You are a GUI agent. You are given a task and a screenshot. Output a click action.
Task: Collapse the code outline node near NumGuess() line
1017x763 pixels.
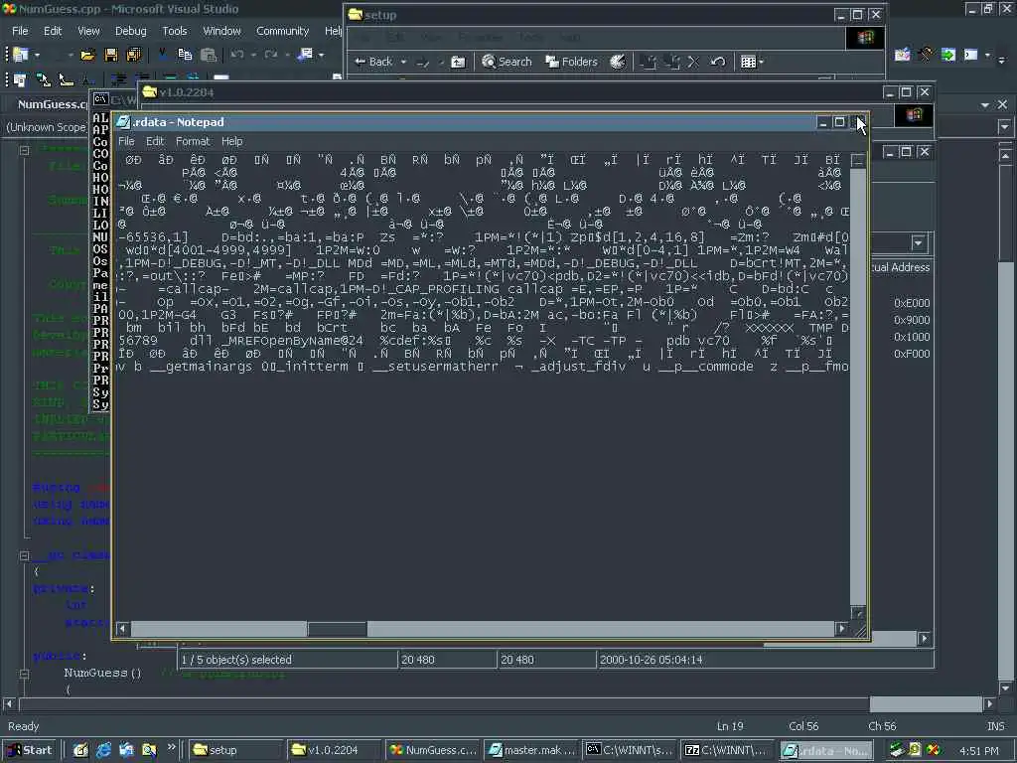[24, 675]
